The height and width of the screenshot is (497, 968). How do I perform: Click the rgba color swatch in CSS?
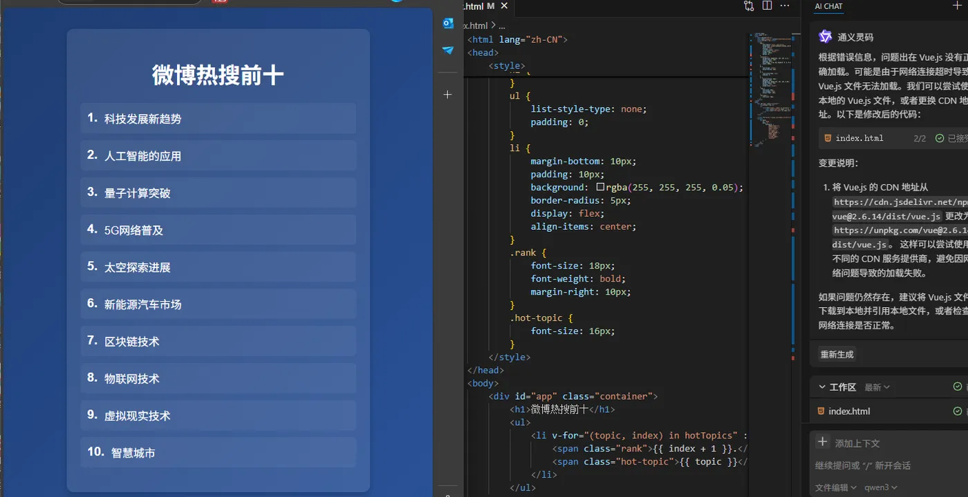pyautogui.click(x=600, y=187)
